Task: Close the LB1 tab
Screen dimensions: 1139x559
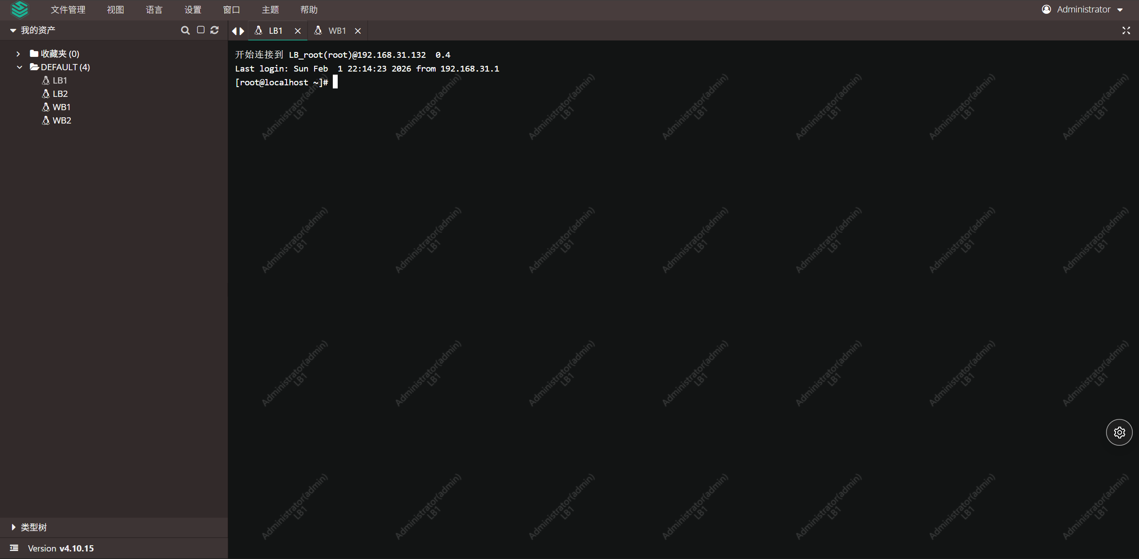Action: [x=298, y=31]
